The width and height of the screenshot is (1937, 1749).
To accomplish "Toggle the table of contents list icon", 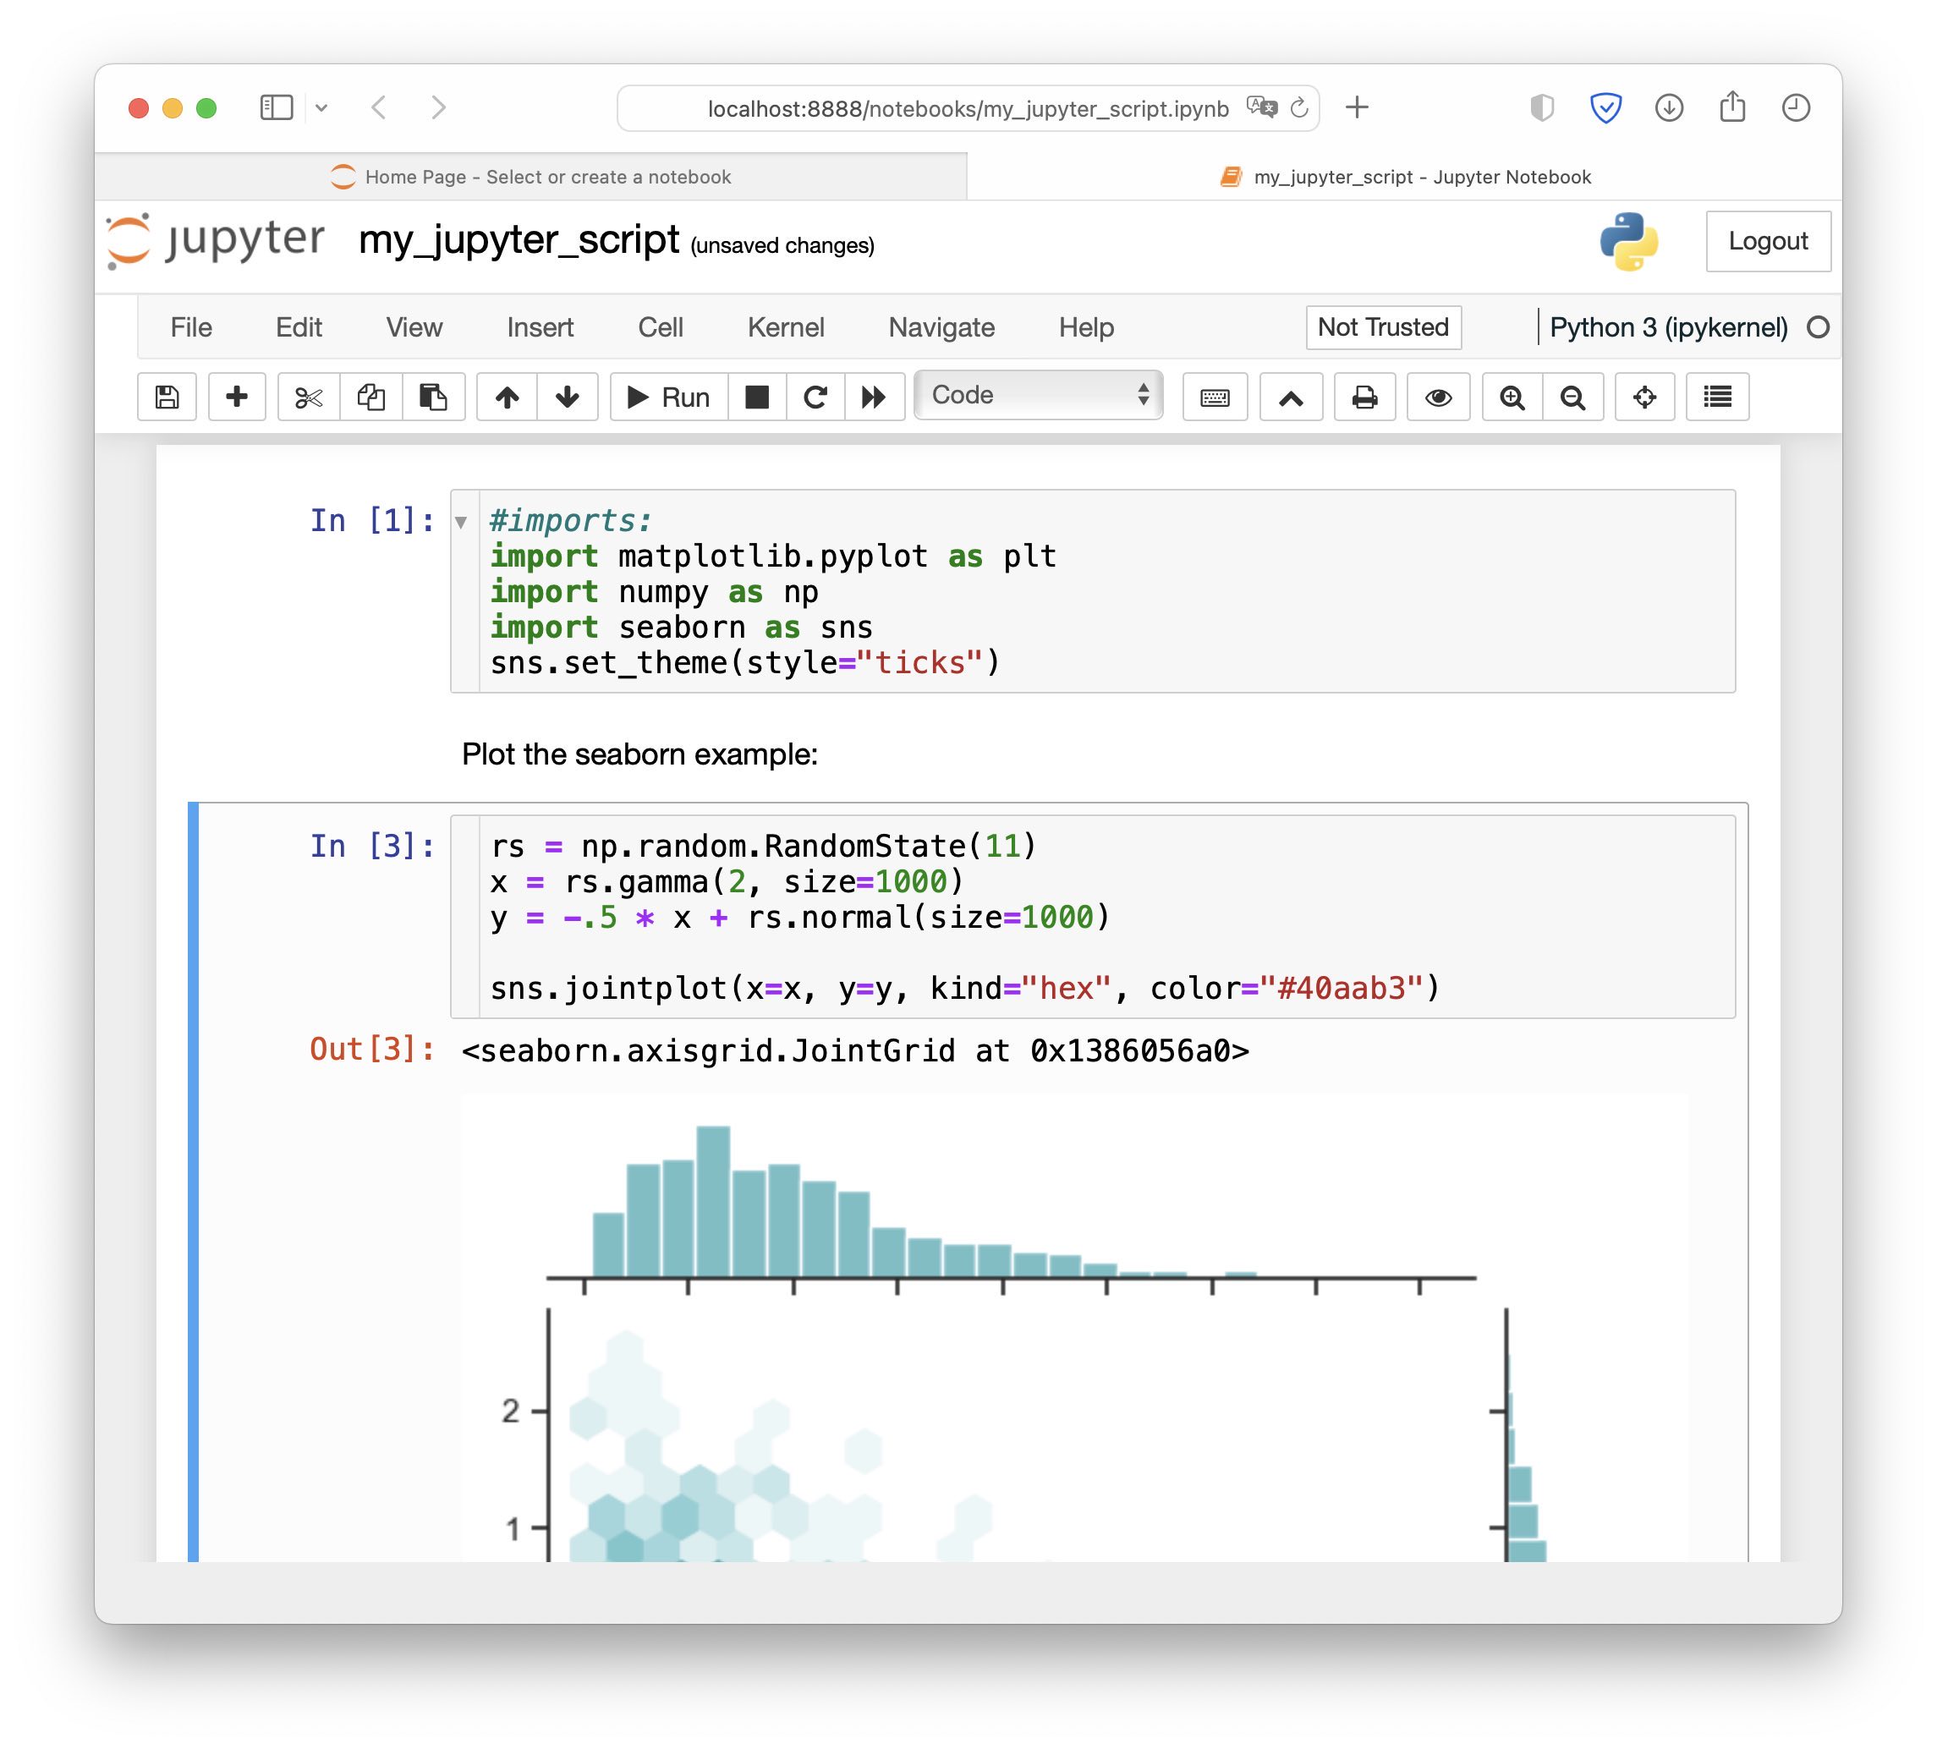I will click(1717, 397).
